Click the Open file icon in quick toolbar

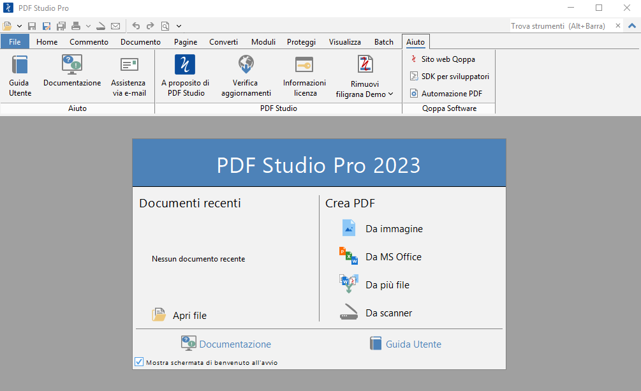click(x=7, y=26)
